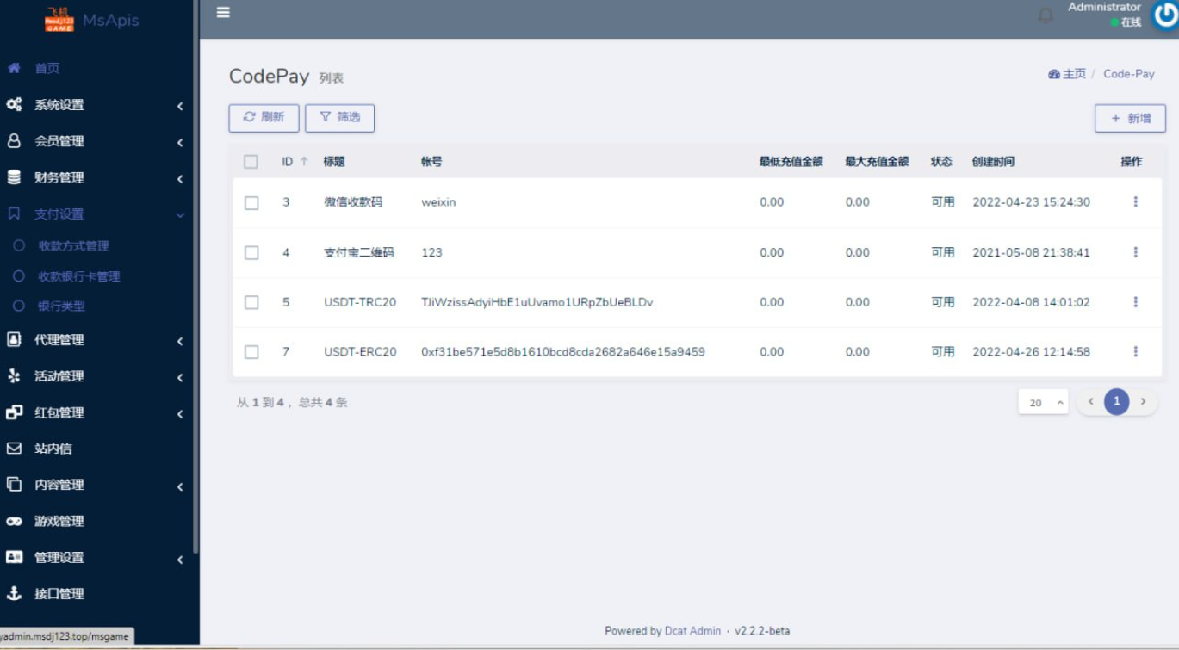1179x650 pixels.
Task: Open 收款银行卡管理 submenu item
Action: [79, 276]
